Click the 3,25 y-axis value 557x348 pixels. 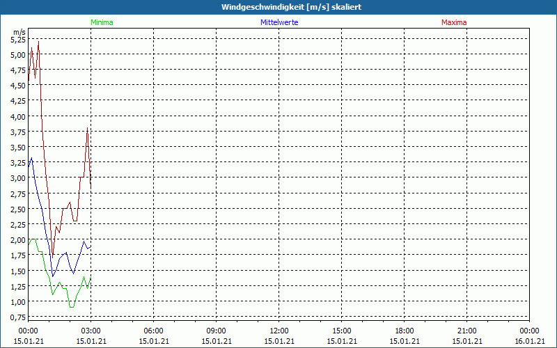click(18, 163)
